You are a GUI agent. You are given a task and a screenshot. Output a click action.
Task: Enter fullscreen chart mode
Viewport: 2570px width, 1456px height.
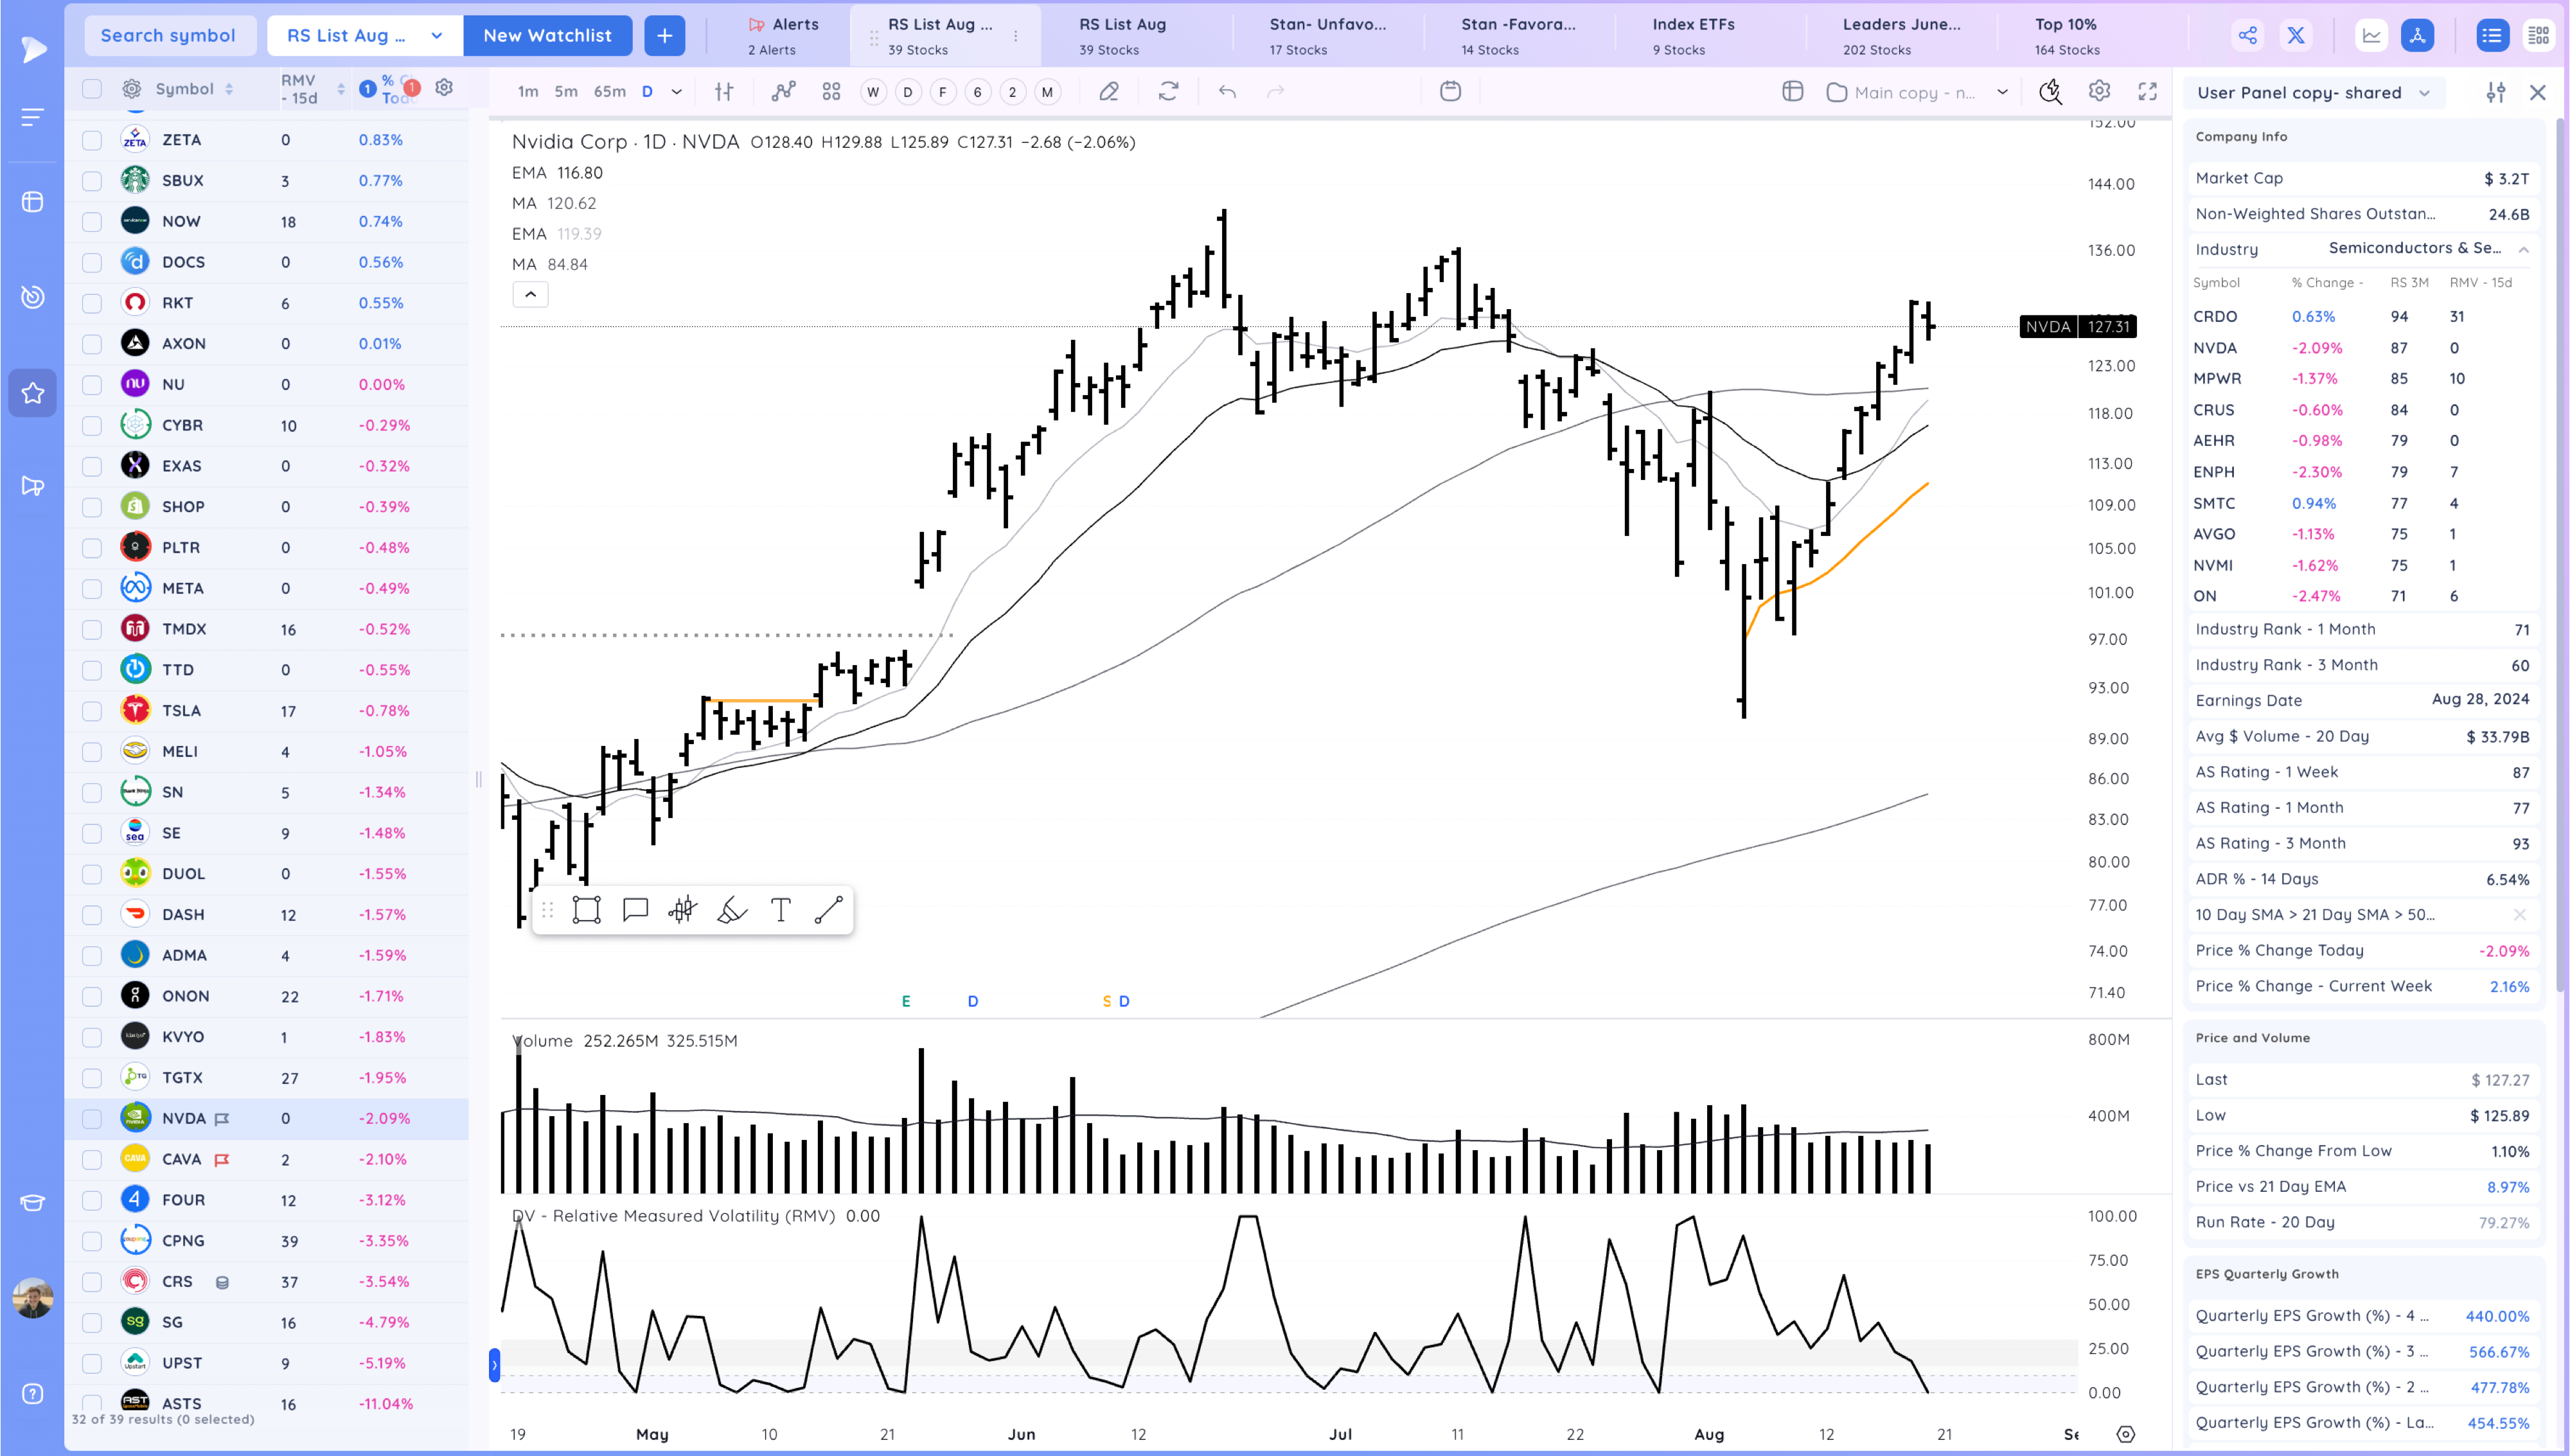(2147, 92)
